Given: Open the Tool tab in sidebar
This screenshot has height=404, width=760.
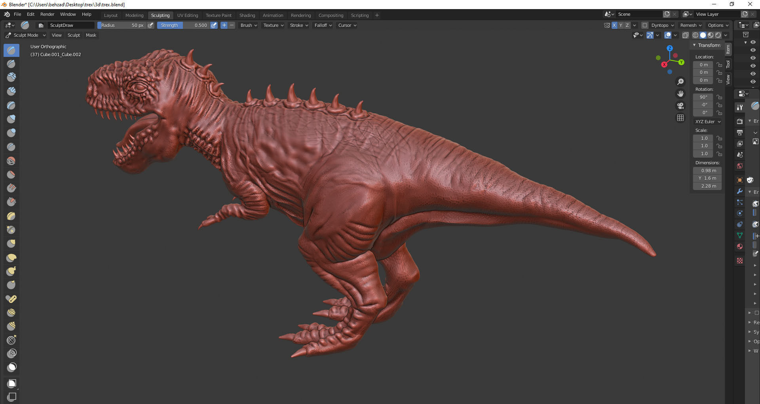Looking at the screenshot, I should pyautogui.click(x=728, y=64).
